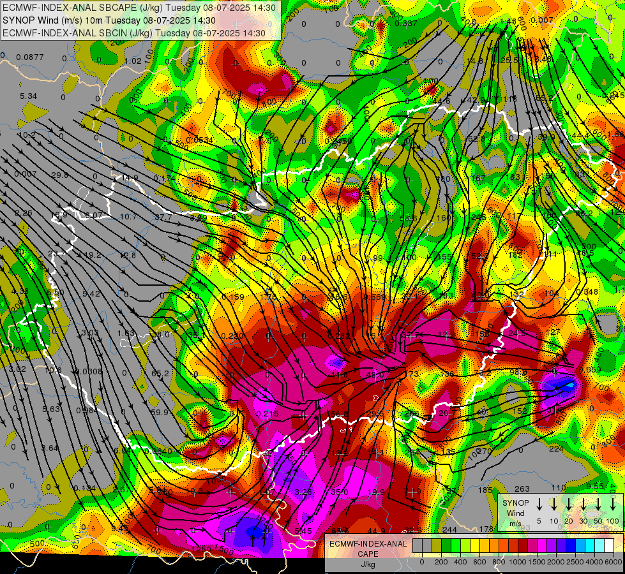This screenshot has height=574, width=625.
Task: Click the map value '0.659'
Action: 590,370
